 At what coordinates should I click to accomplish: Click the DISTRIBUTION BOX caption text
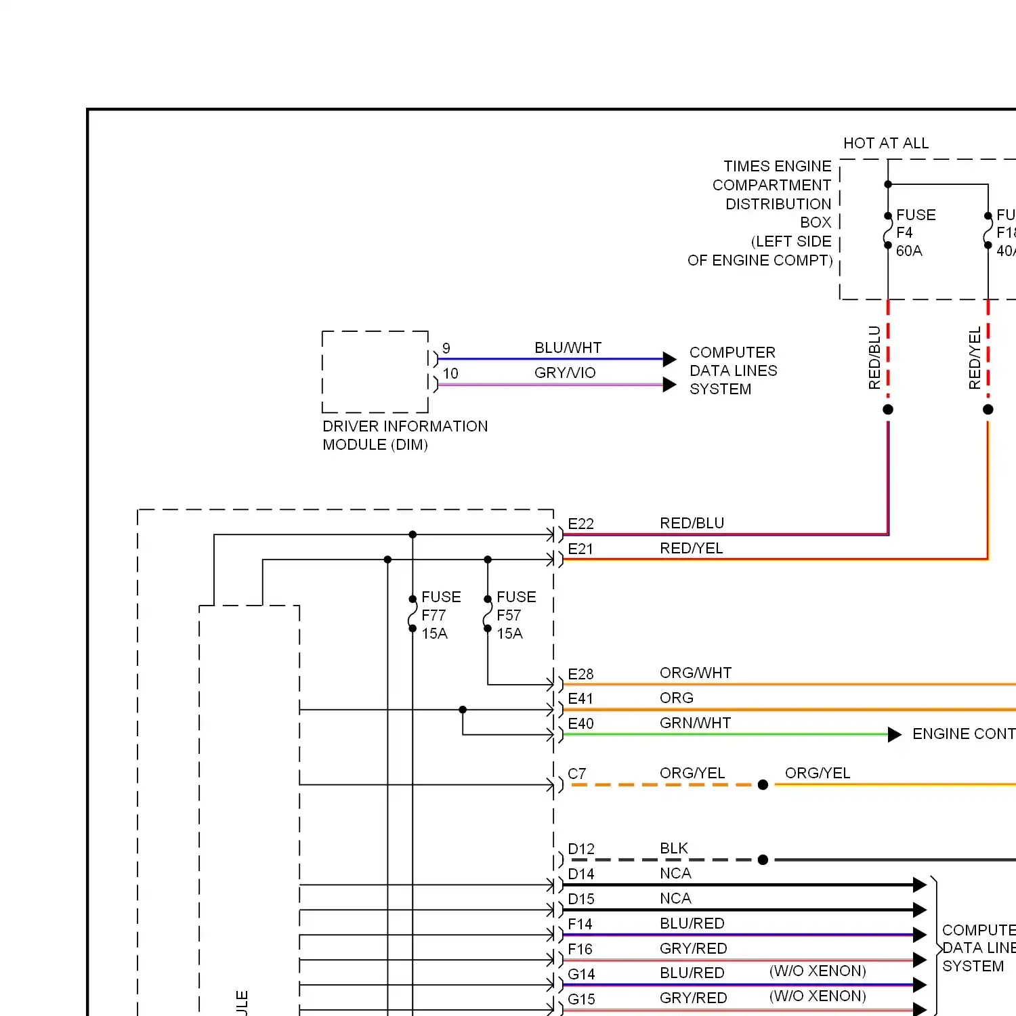778,213
